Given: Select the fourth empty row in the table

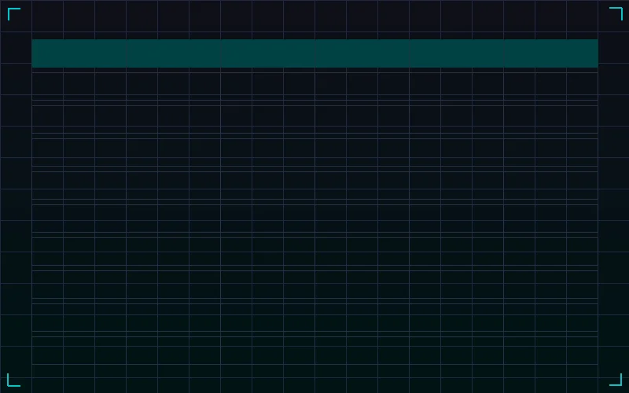Looking at the screenshot, I should 314,185.
